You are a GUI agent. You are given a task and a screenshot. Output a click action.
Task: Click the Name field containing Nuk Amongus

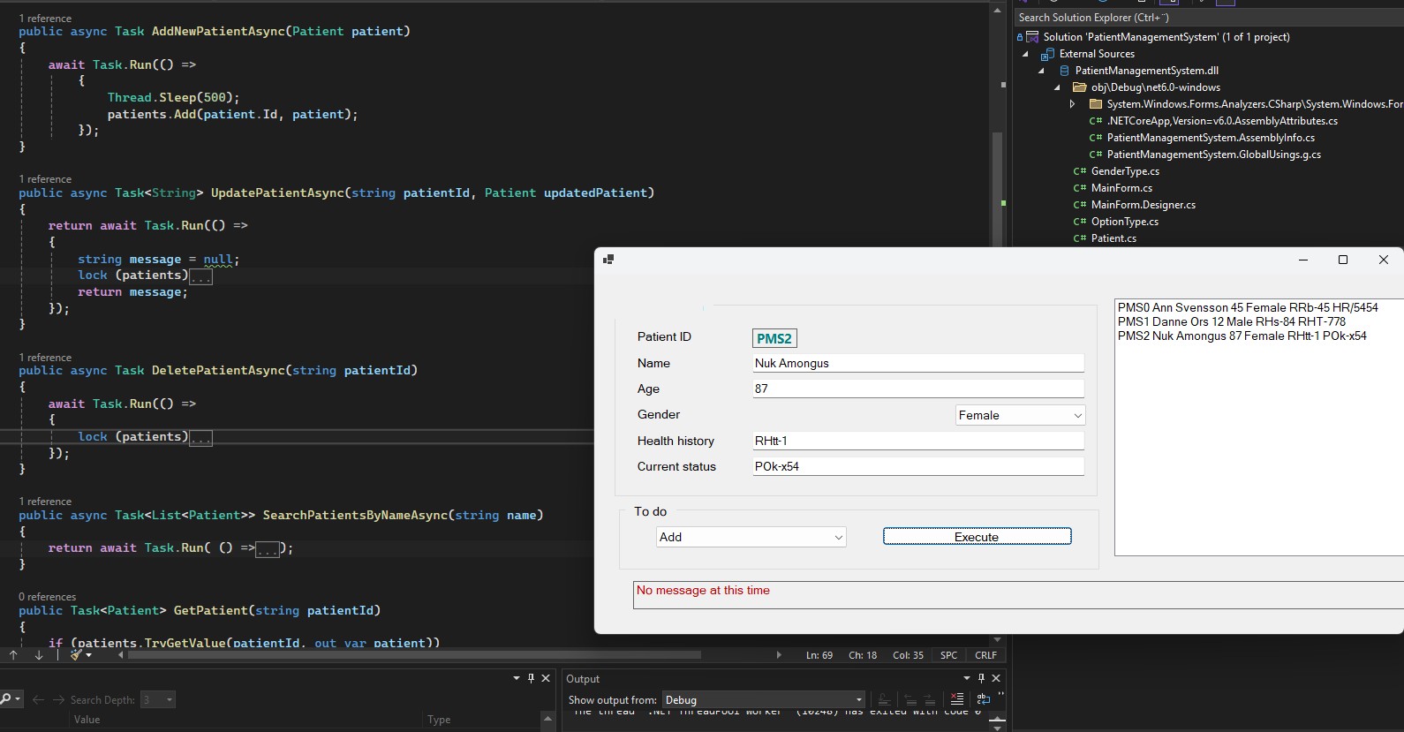point(917,363)
